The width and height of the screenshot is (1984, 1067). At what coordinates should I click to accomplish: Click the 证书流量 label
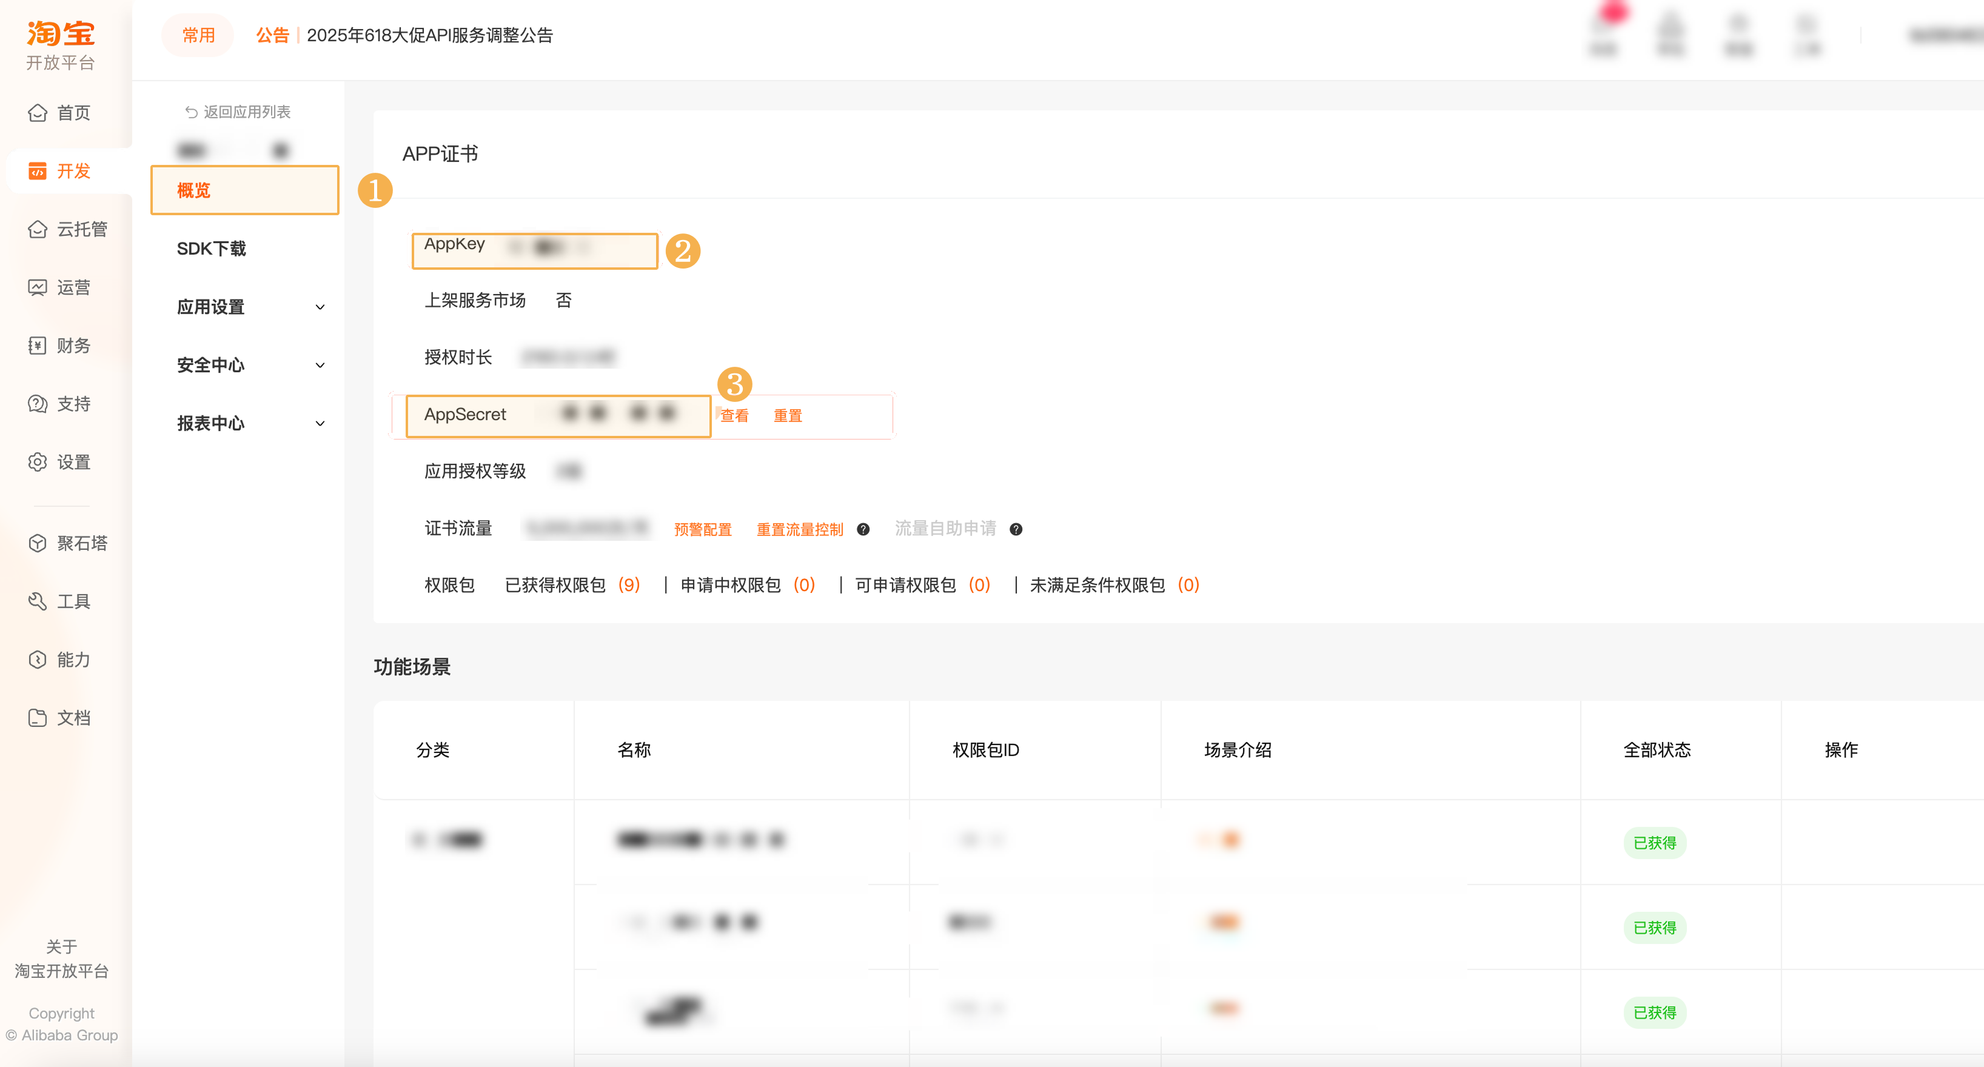pyautogui.click(x=458, y=528)
